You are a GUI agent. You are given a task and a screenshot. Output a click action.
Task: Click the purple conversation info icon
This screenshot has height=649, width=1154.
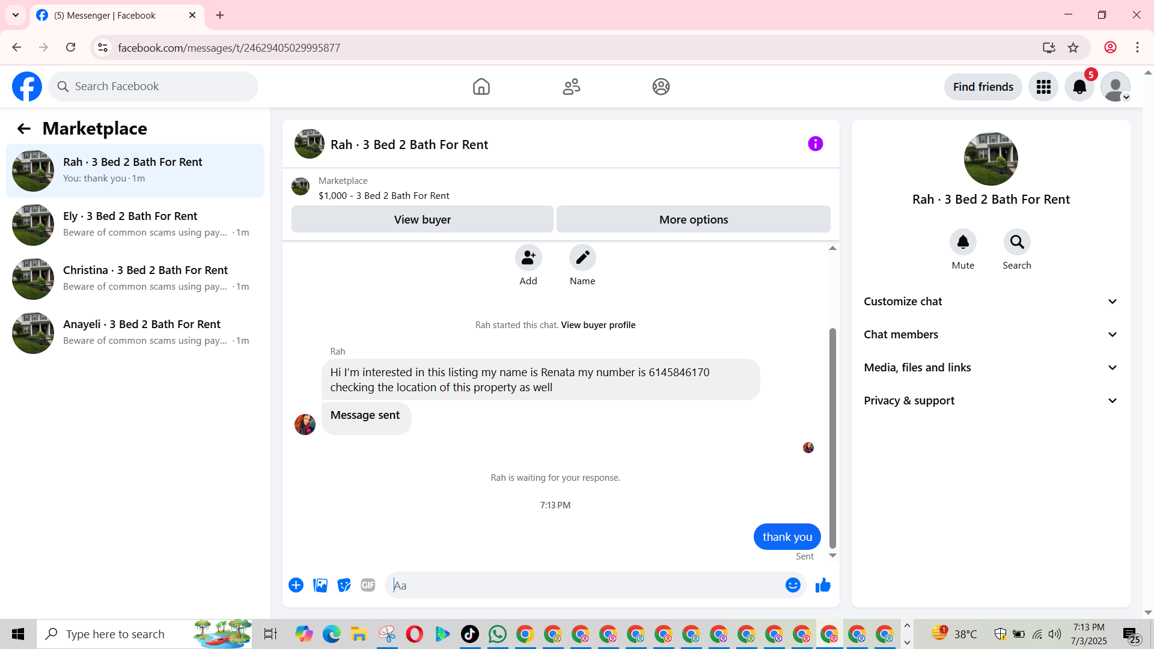click(815, 144)
